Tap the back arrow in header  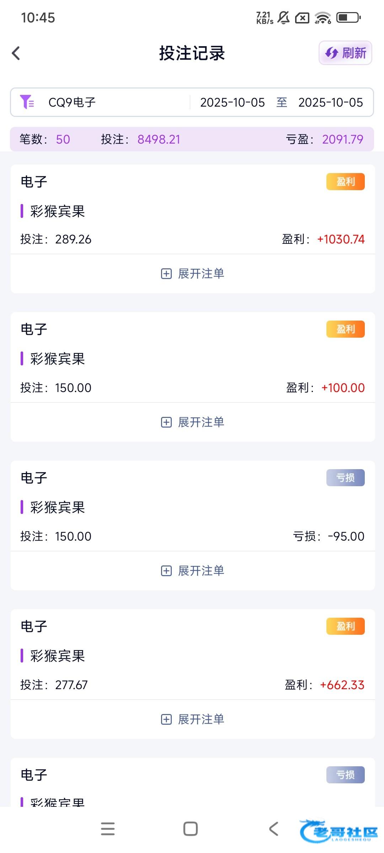coord(16,53)
